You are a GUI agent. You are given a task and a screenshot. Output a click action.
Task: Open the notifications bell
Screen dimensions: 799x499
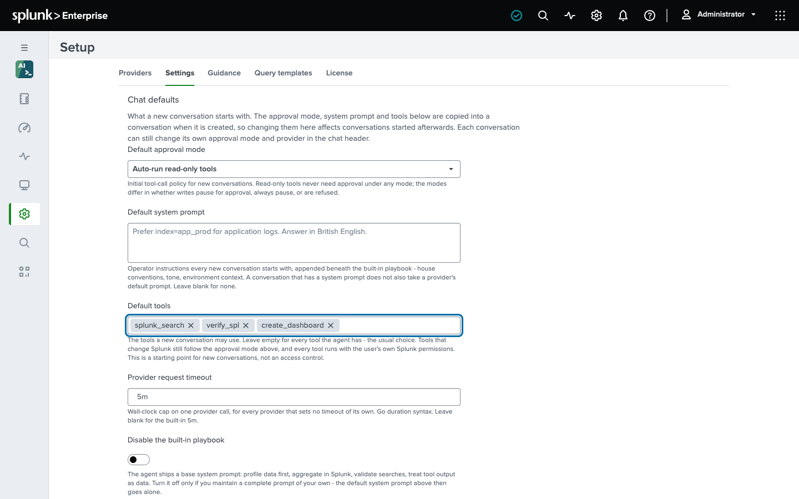click(623, 16)
